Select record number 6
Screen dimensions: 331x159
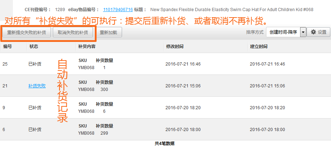(x=4, y=130)
